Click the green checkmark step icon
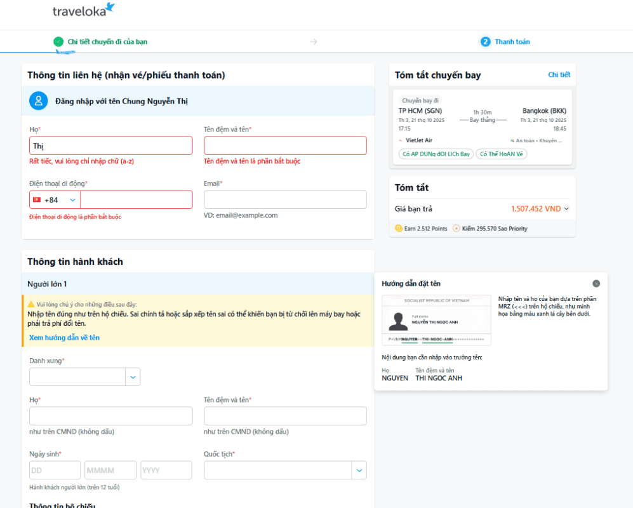 [58, 42]
